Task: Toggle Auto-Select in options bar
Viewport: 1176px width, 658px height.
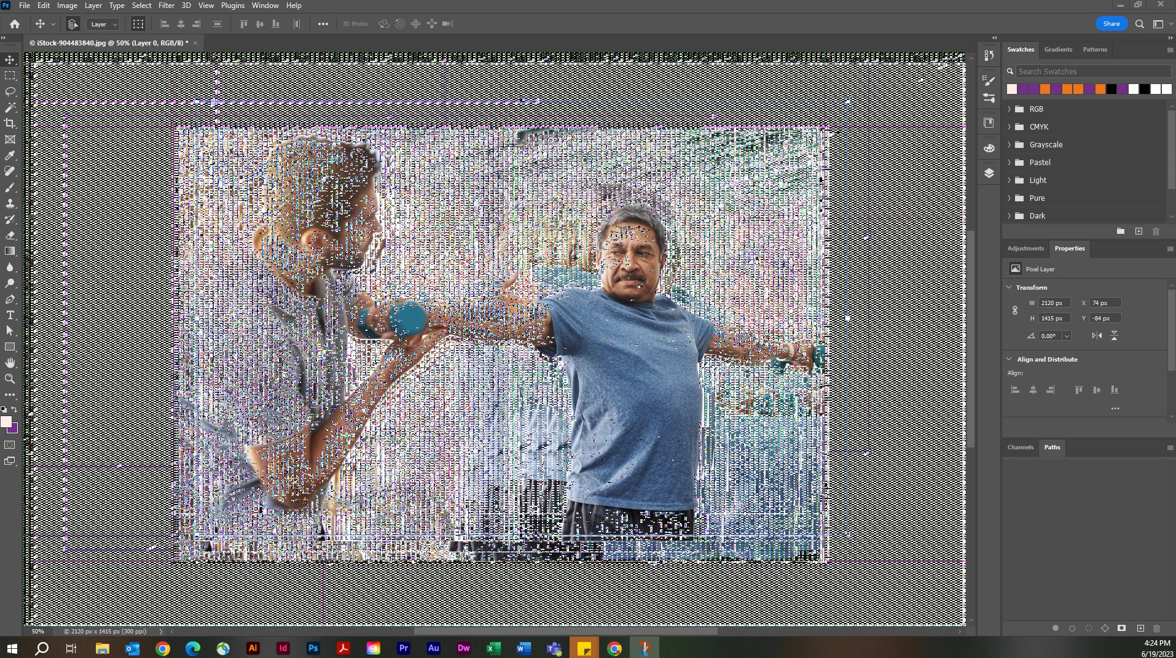Action: pos(73,24)
